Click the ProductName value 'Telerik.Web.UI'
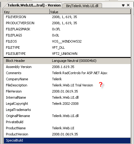This screenshot has height=144, width=134. point(63,128)
